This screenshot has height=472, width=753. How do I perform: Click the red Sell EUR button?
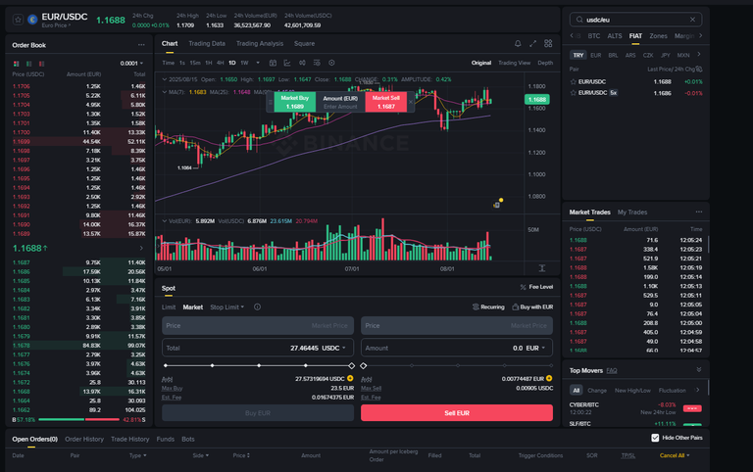point(457,413)
